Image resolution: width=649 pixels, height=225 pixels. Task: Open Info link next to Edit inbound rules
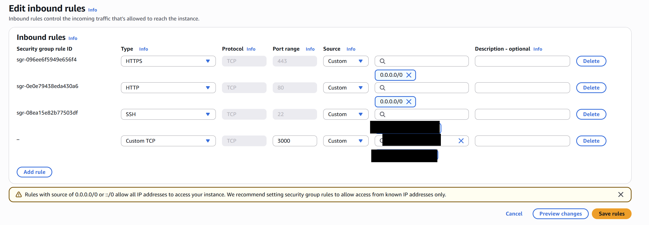[93, 10]
